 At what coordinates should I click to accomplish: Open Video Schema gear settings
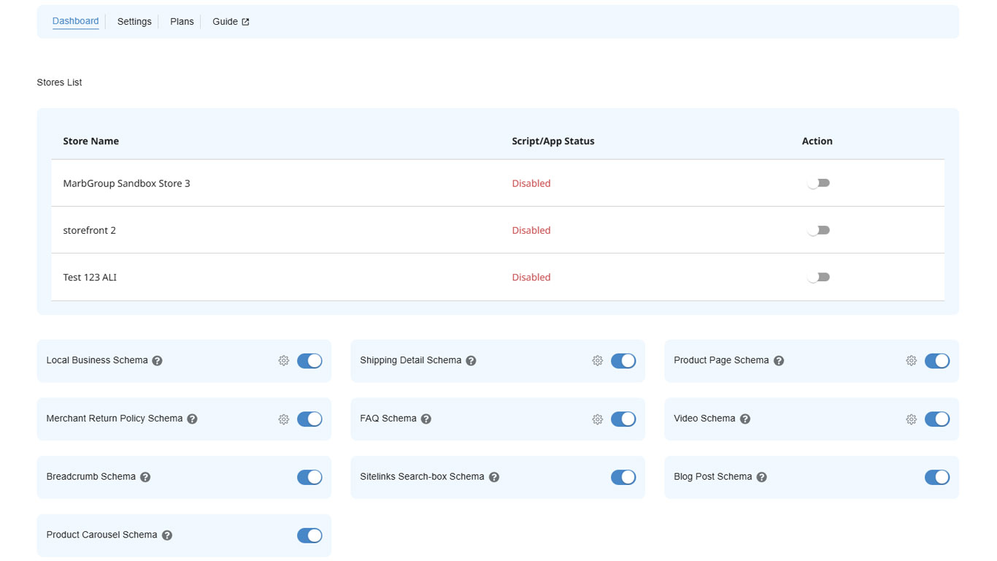[x=911, y=419]
